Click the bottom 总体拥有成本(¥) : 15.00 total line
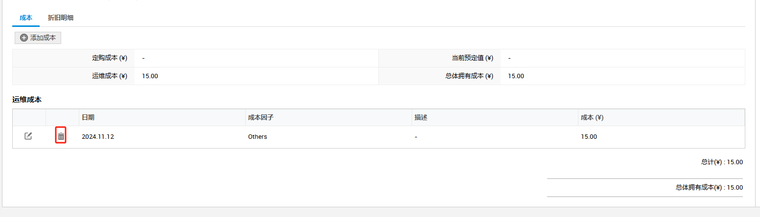 tap(709, 187)
